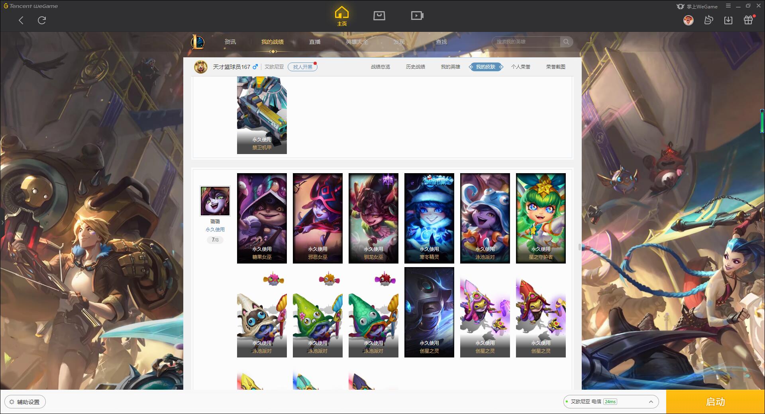Switch to 个人荣誉 sub-tab
This screenshot has height=414, width=765.
coord(521,67)
